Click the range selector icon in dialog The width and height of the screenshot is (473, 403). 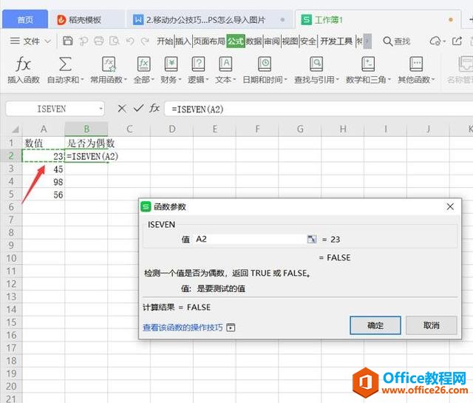(x=312, y=239)
